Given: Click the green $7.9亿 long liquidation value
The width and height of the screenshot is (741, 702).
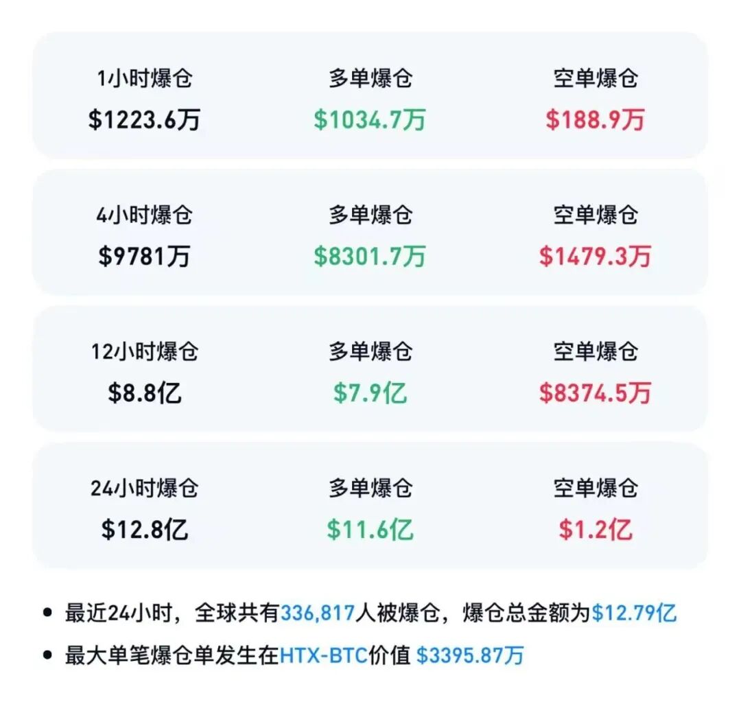Looking at the screenshot, I should coord(370,393).
